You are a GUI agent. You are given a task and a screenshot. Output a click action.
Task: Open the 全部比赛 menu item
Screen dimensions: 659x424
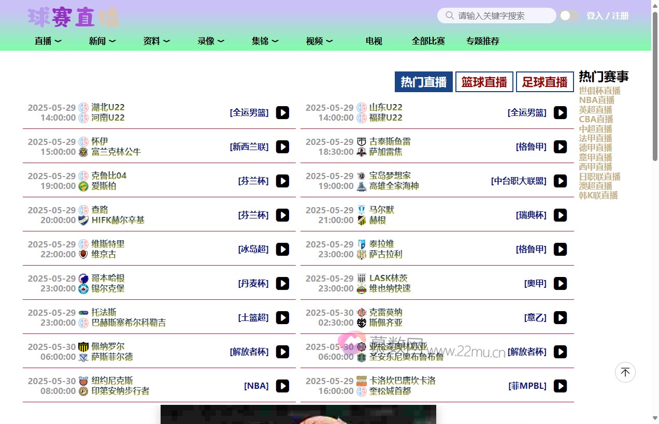[428, 41]
